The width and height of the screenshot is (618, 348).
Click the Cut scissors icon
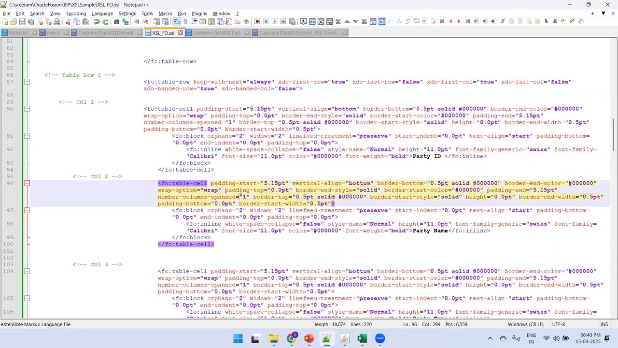68,21
